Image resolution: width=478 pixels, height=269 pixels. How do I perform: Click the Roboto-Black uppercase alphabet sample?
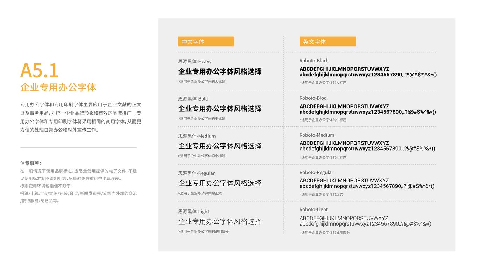click(x=344, y=69)
